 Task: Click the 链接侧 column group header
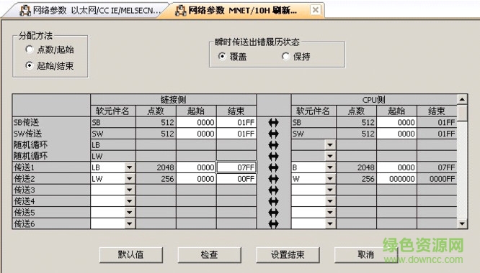173,100
